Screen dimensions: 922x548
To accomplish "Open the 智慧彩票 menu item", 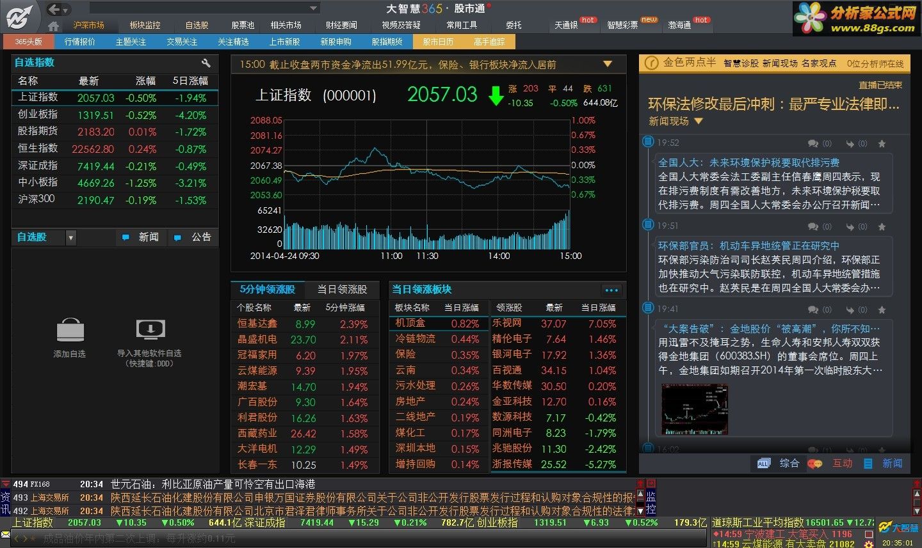I will (622, 25).
